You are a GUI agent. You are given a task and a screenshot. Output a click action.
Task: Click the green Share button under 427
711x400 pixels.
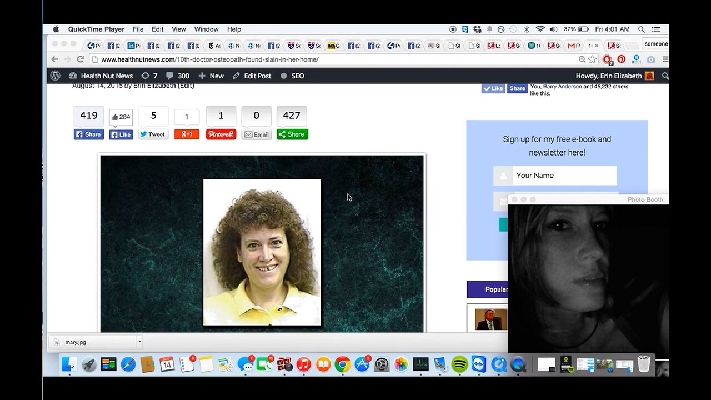tap(292, 134)
